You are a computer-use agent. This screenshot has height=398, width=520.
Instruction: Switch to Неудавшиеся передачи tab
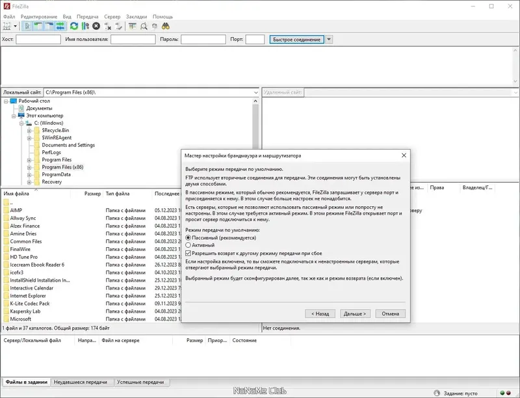[81, 382]
